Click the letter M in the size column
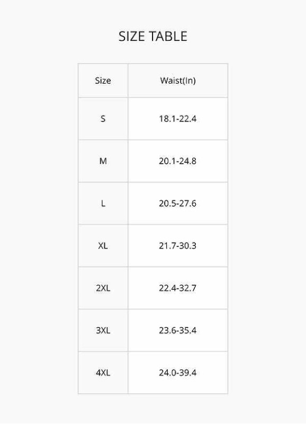Viewport: 306px width, 424px height. click(103, 161)
